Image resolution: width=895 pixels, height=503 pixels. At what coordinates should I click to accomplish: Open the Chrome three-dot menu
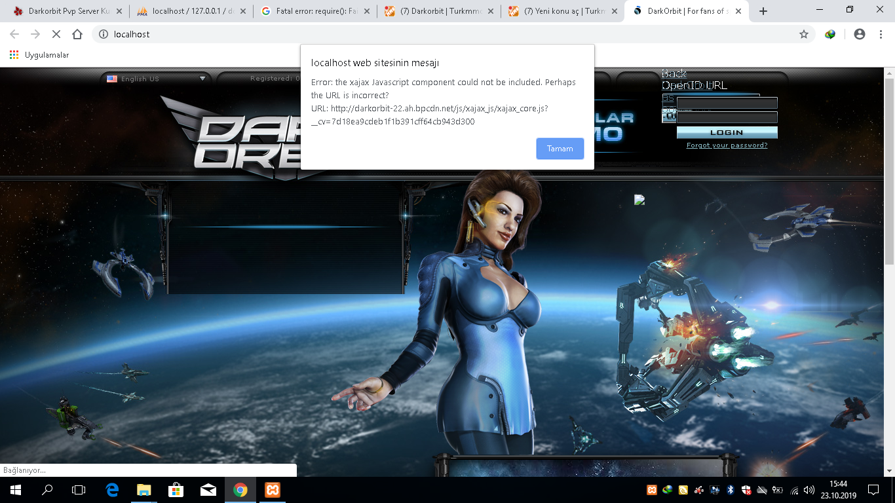click(x=881, y=34)
